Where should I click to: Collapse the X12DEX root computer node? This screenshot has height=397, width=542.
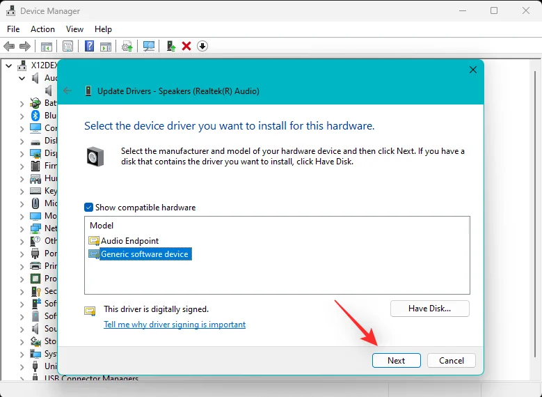coord(9,65)
